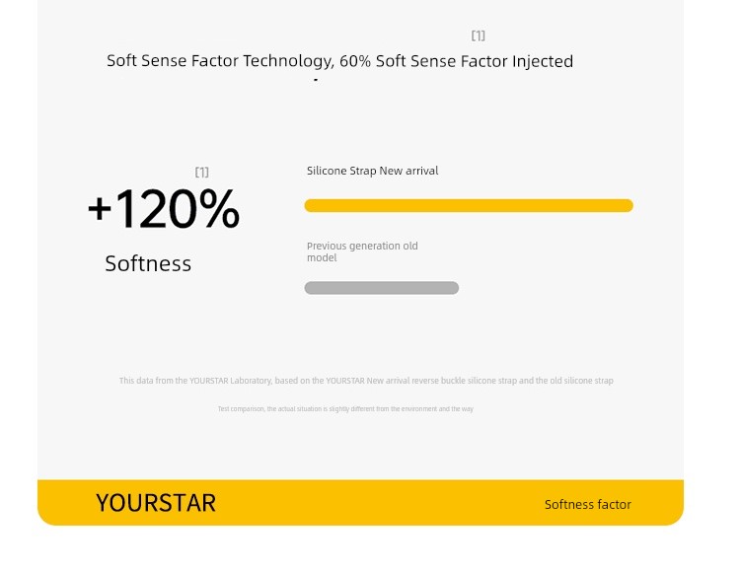Click the Softness factor footer label
Viewport: 740px width, 572px height.
[x=588, y=505]
